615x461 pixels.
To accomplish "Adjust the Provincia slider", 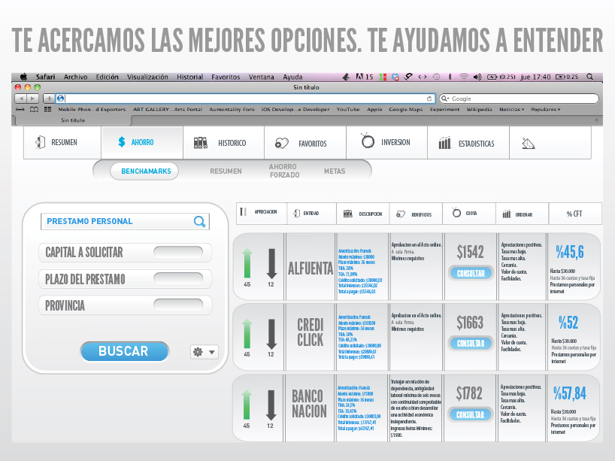I will 178,305.
